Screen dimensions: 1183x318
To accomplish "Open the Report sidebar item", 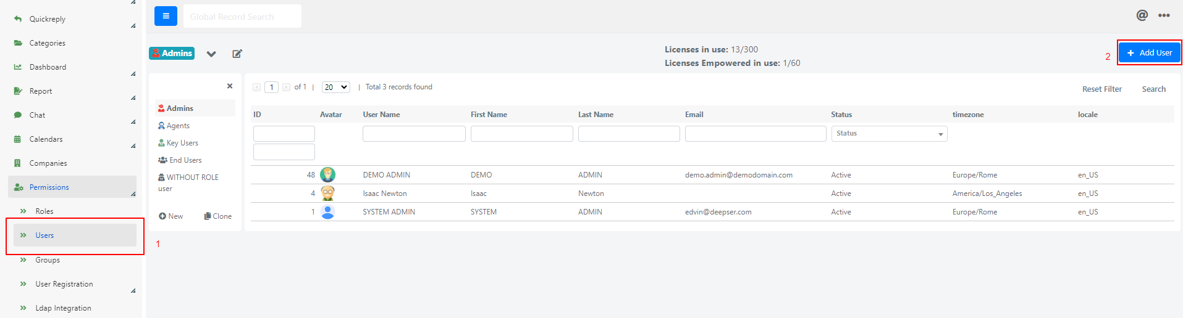I will point(41,91).
